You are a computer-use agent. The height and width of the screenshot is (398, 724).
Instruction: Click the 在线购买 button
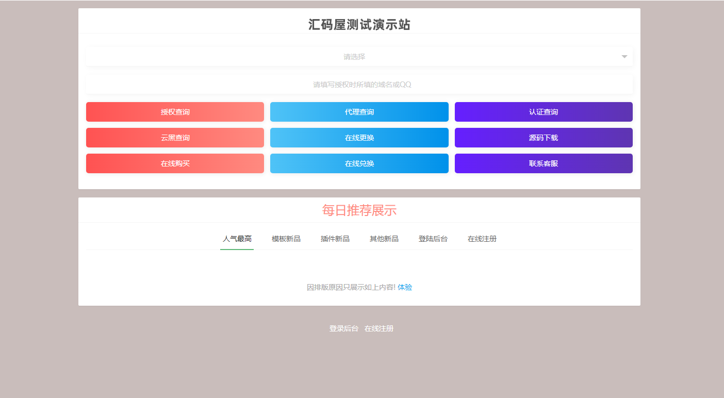[x=175, y=163]
